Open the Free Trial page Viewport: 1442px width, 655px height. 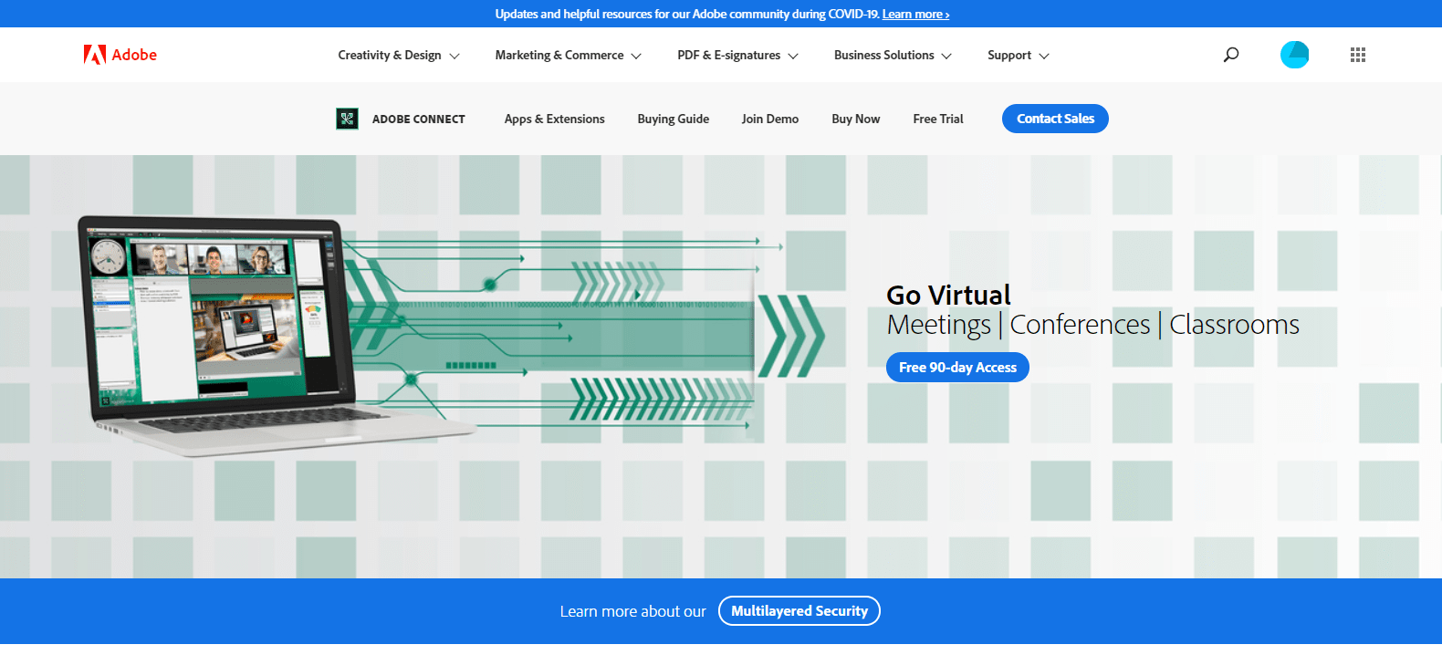coord(938,119)
